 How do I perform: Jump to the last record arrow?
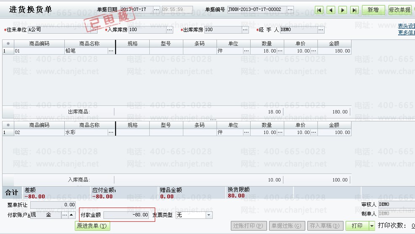click(x=354, y=10)
